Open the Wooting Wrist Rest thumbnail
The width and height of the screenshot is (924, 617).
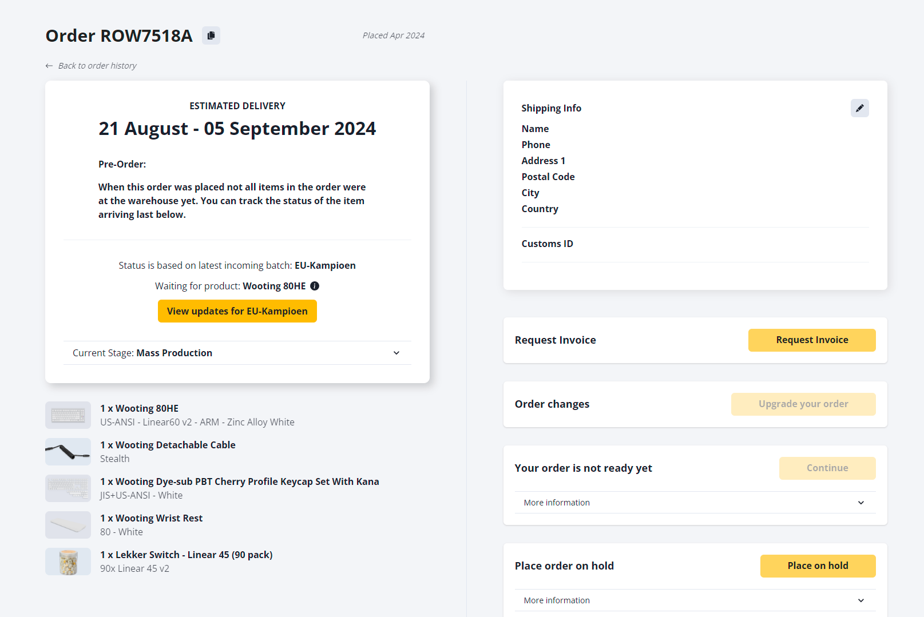pyautogui.click(x=68, y=525)
